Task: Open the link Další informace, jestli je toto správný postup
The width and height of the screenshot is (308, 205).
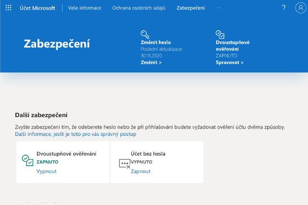Action: pos(76,134)
